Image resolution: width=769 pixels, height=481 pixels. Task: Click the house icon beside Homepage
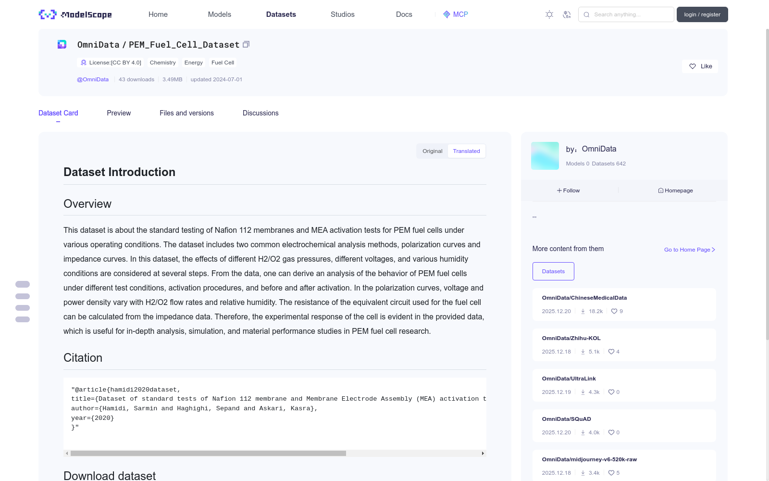pyautogui.click(x=661, y=190)
